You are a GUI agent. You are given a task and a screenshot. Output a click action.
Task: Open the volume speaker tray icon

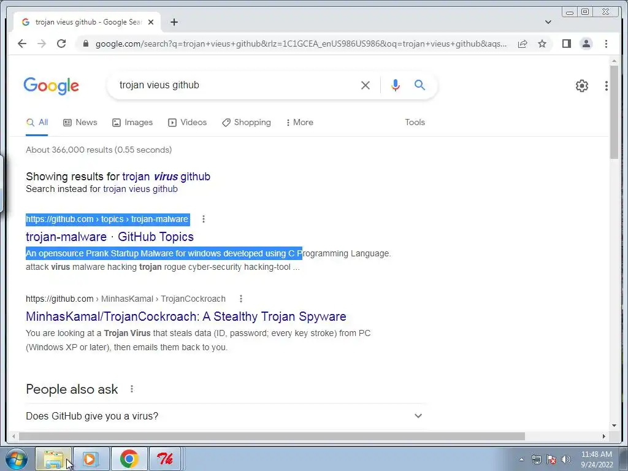tap(566, 459)
